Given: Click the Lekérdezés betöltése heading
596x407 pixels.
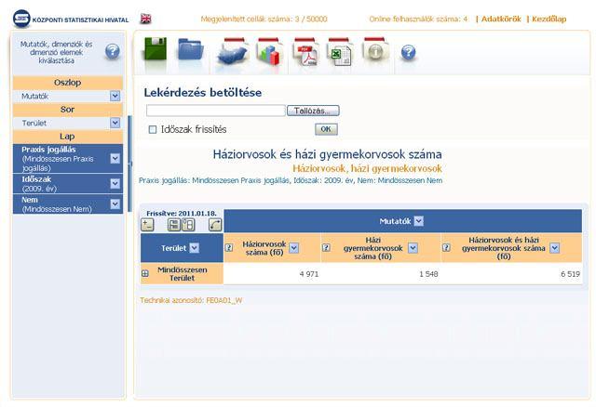Looking at the screenshot, I should click(x=203, y=93).
